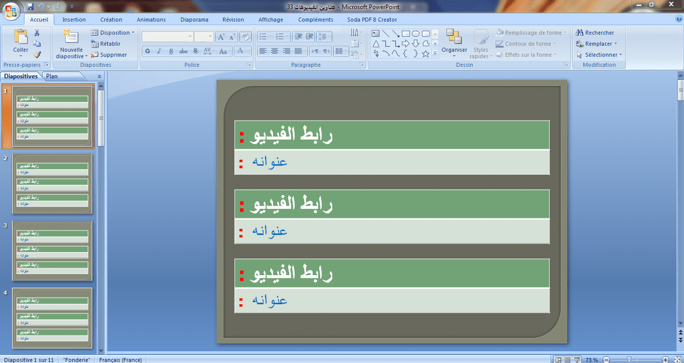This screenshot has height=363, width=684.
Task: Click the Supprimer slide icon
Action: [x=109, y=55]
